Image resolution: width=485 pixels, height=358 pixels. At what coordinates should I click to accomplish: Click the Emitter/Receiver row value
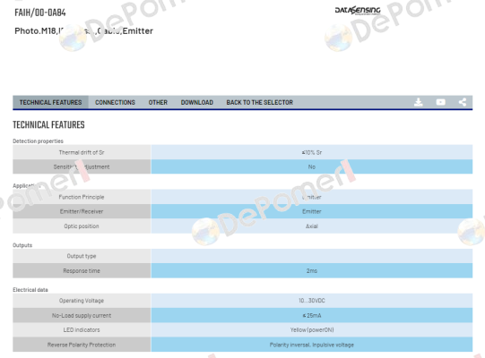point(312,211)
